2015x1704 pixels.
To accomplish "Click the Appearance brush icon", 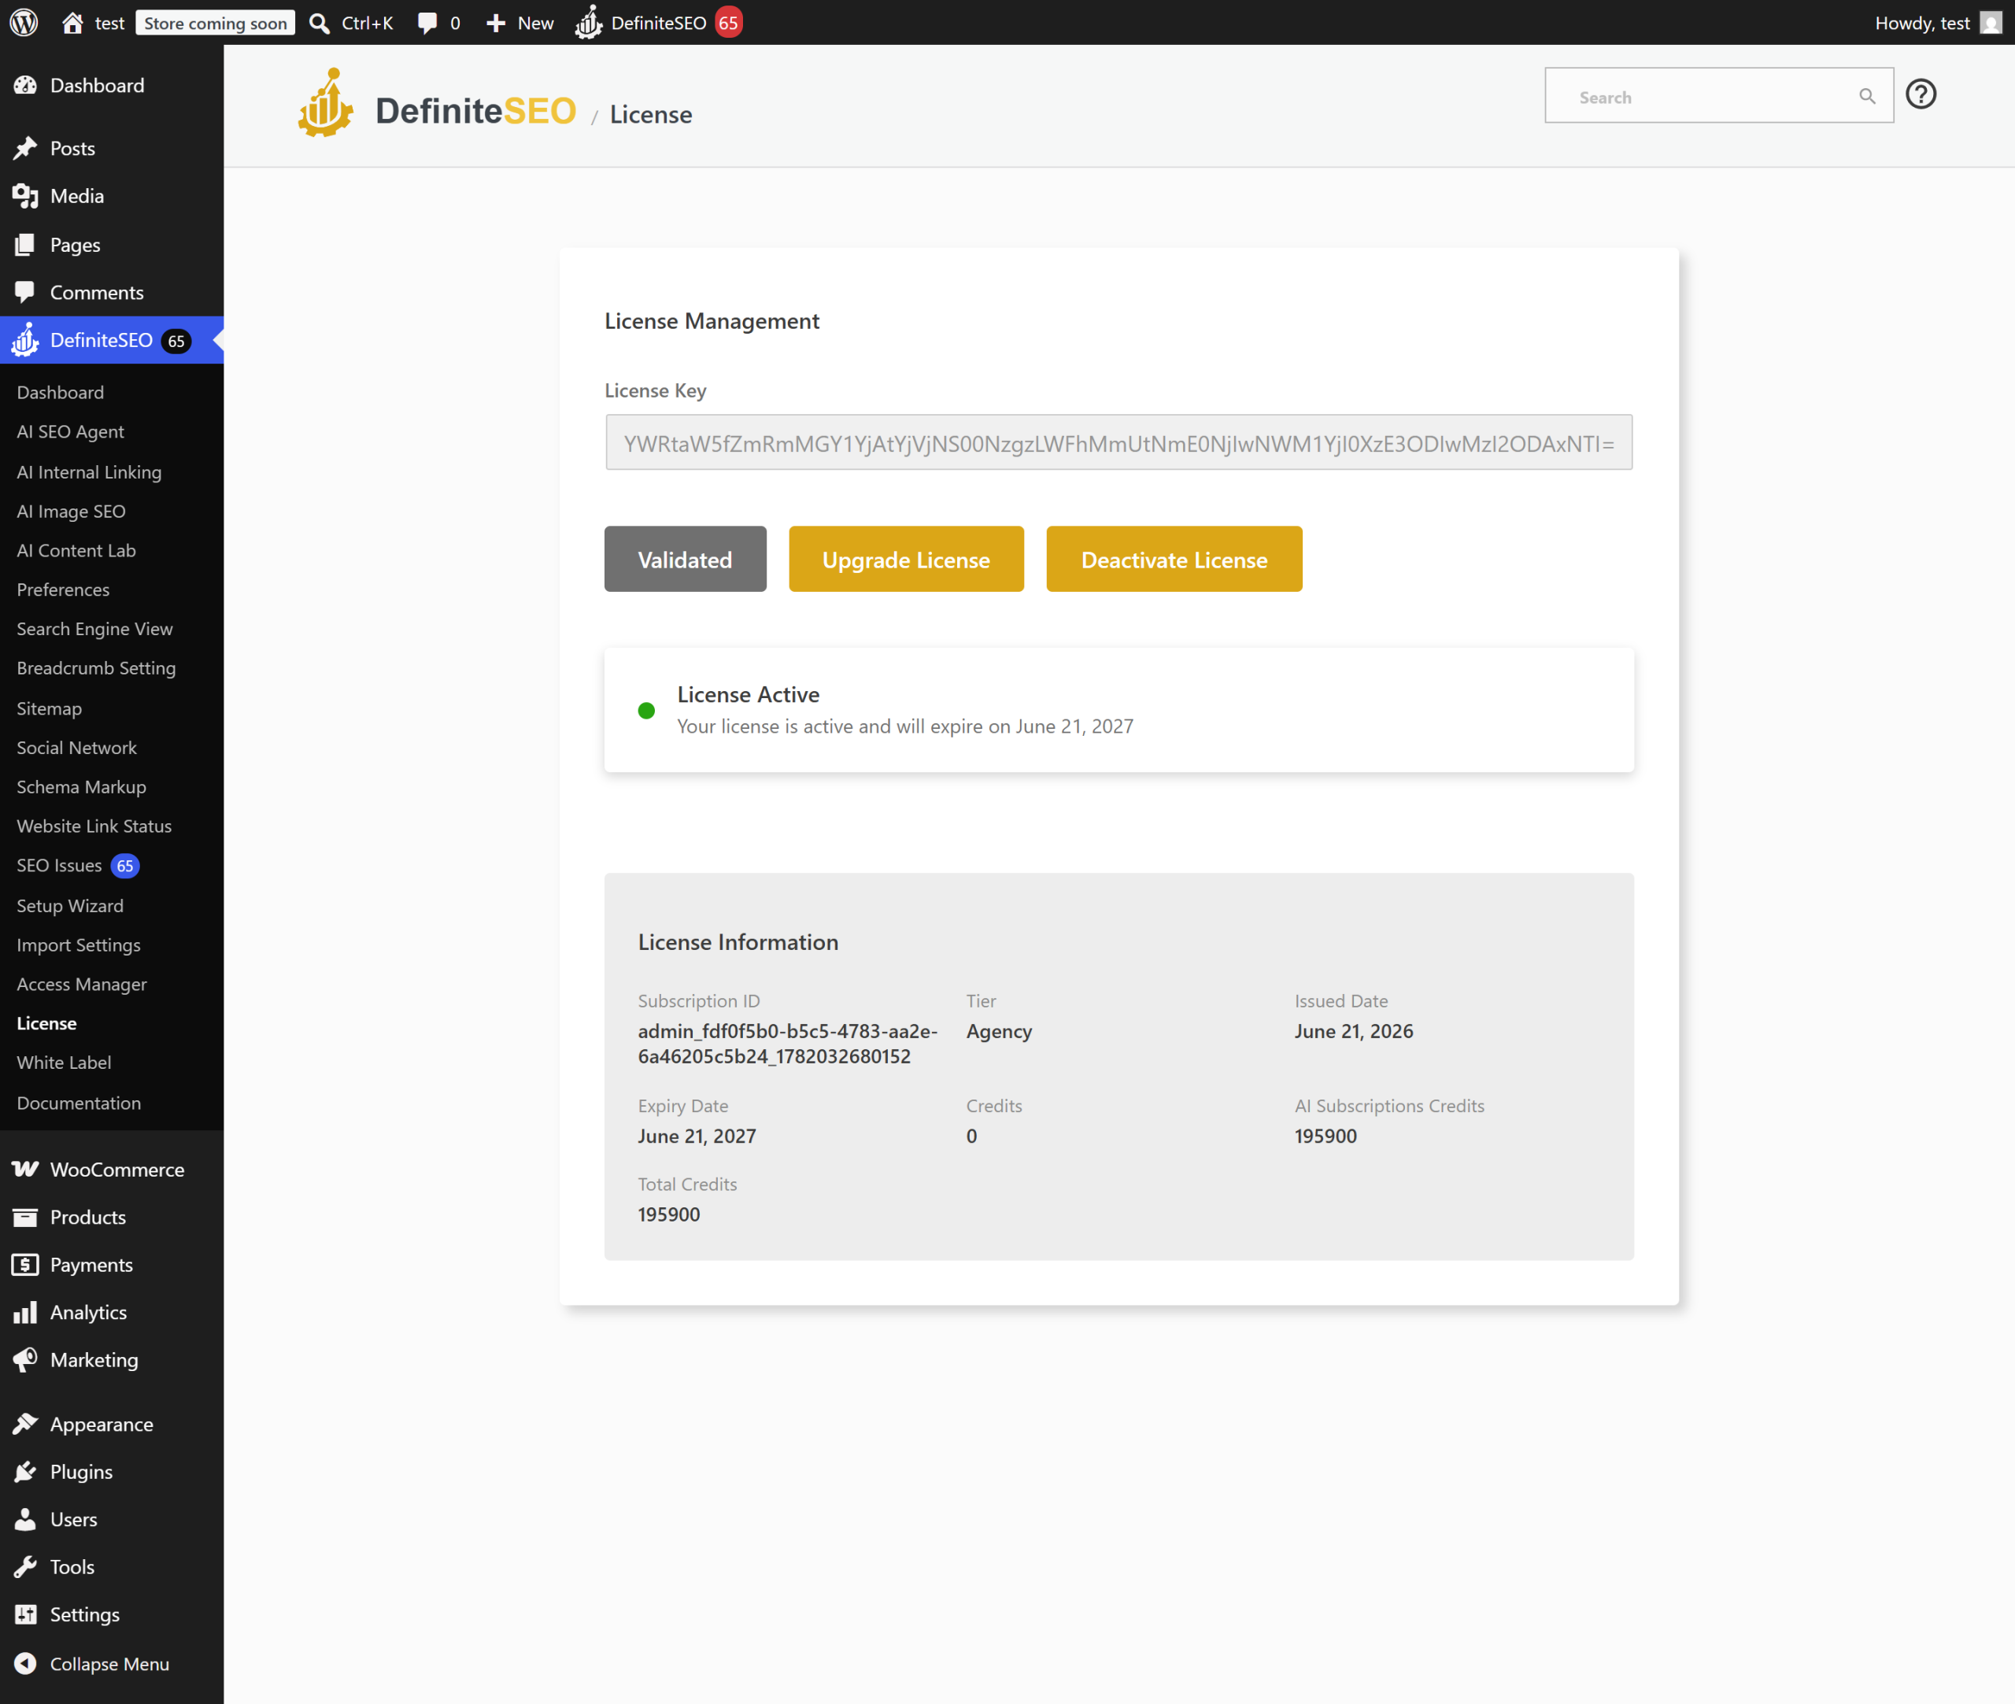I will [25, 1424].
